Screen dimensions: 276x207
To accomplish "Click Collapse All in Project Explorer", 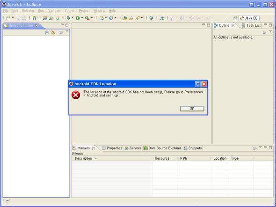I will 47,32.
